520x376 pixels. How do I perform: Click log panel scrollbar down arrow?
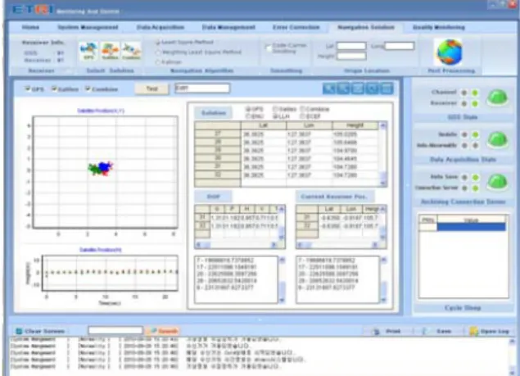[512, 373]
